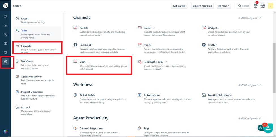Open the Feedback Form link
The image size is (276, 137).
[x=153, y=62]
